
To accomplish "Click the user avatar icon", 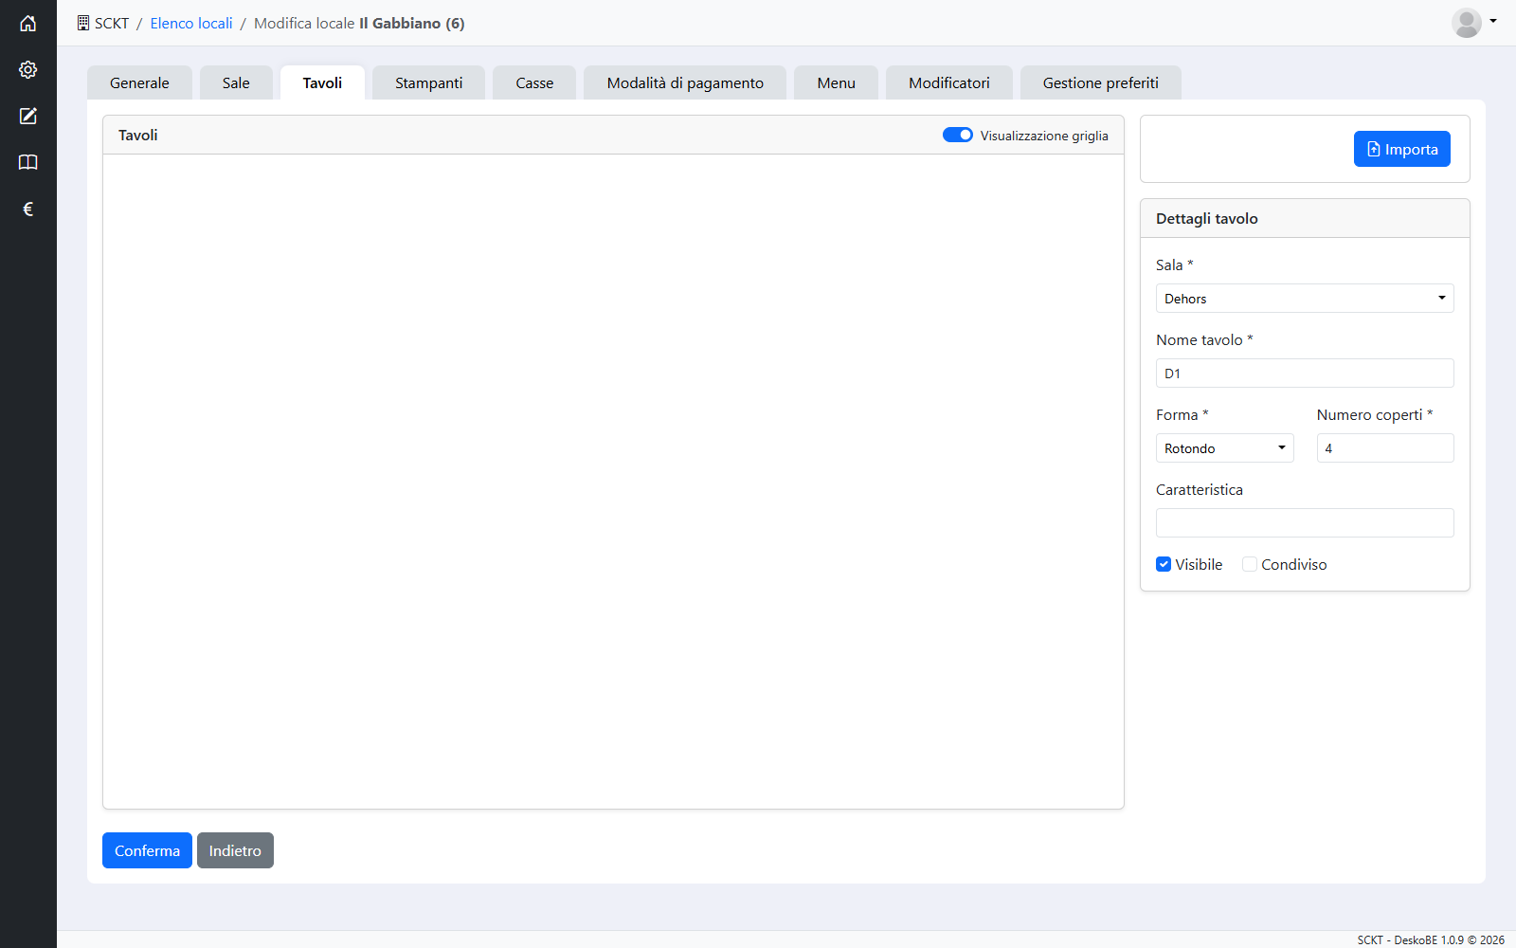I will [1467, 23].
